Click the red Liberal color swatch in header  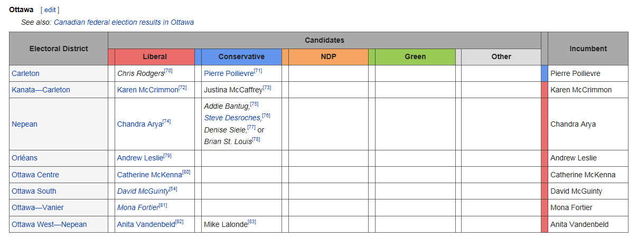click(x=111, y=57)
